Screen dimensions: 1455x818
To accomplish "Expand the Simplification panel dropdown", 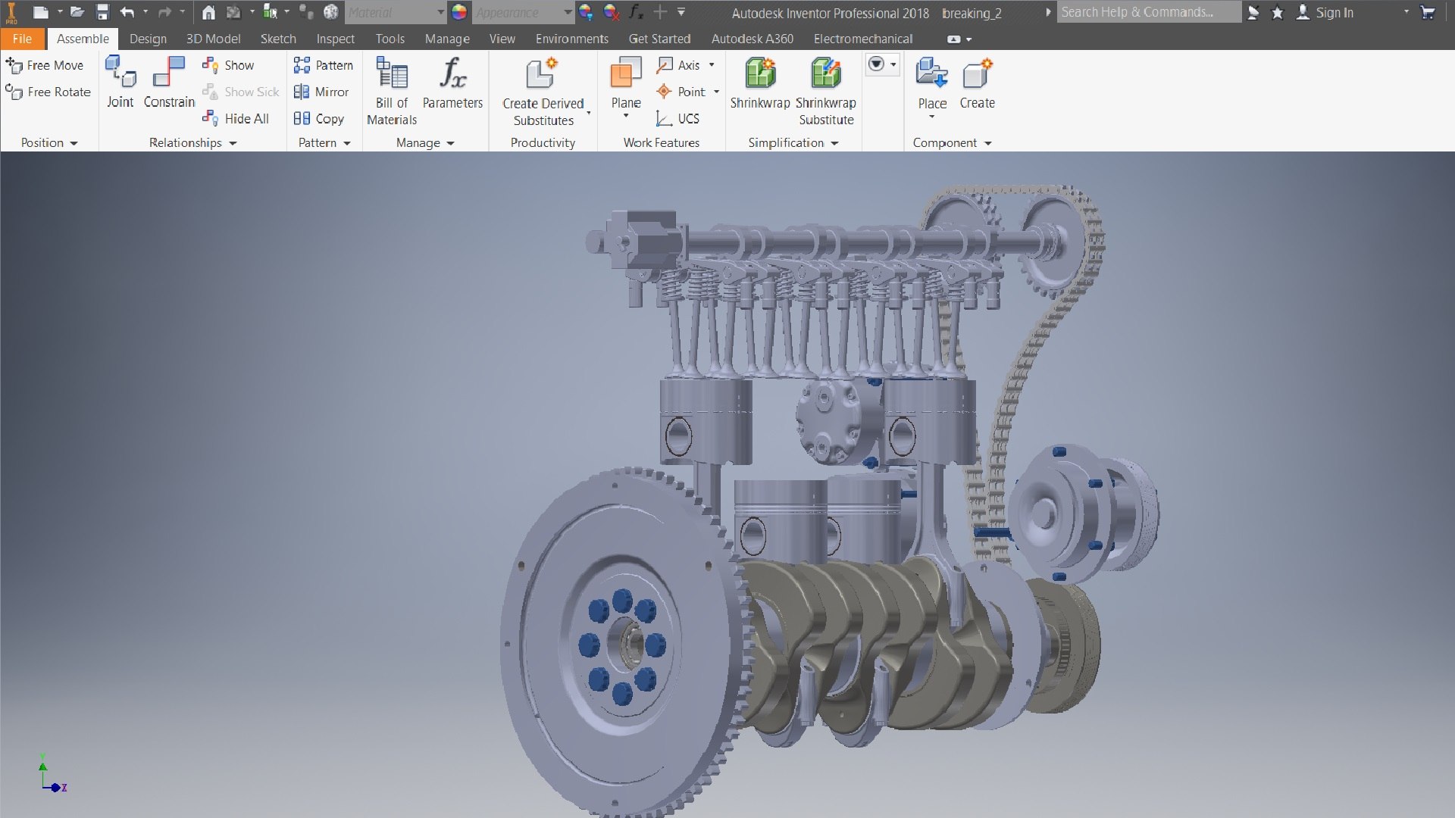I will pos(834,143).
